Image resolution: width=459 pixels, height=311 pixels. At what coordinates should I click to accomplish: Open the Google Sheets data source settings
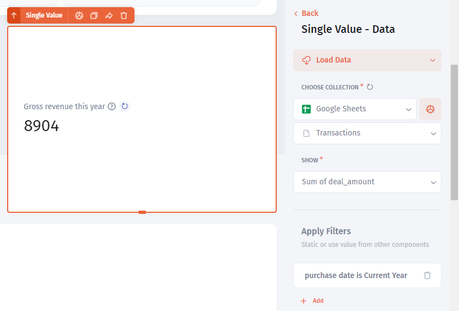coord(430,109)
